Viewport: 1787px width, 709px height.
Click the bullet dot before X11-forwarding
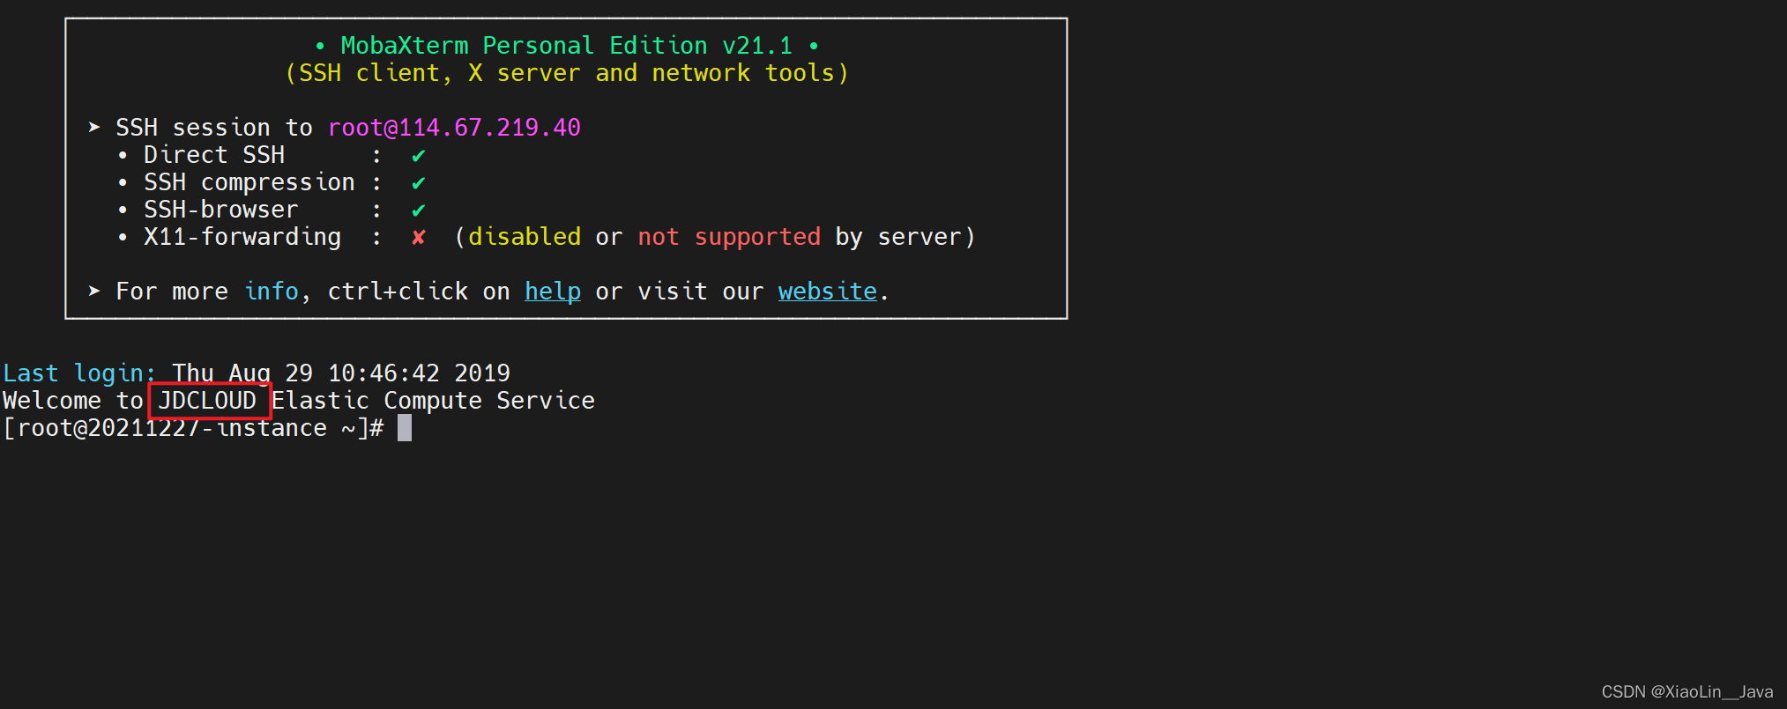pyautogui.click(x=123, y=238)
